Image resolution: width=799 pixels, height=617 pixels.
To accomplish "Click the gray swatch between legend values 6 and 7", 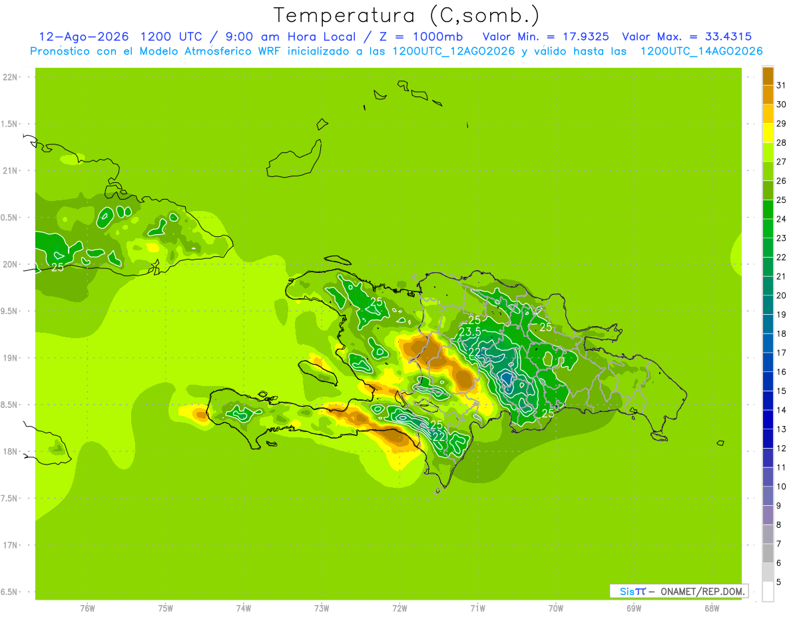I will coord(768,553).
